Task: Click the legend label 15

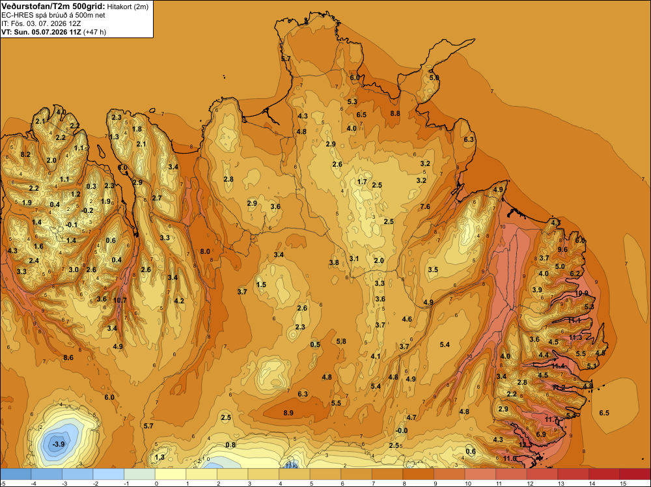Action: click(623, 483)
